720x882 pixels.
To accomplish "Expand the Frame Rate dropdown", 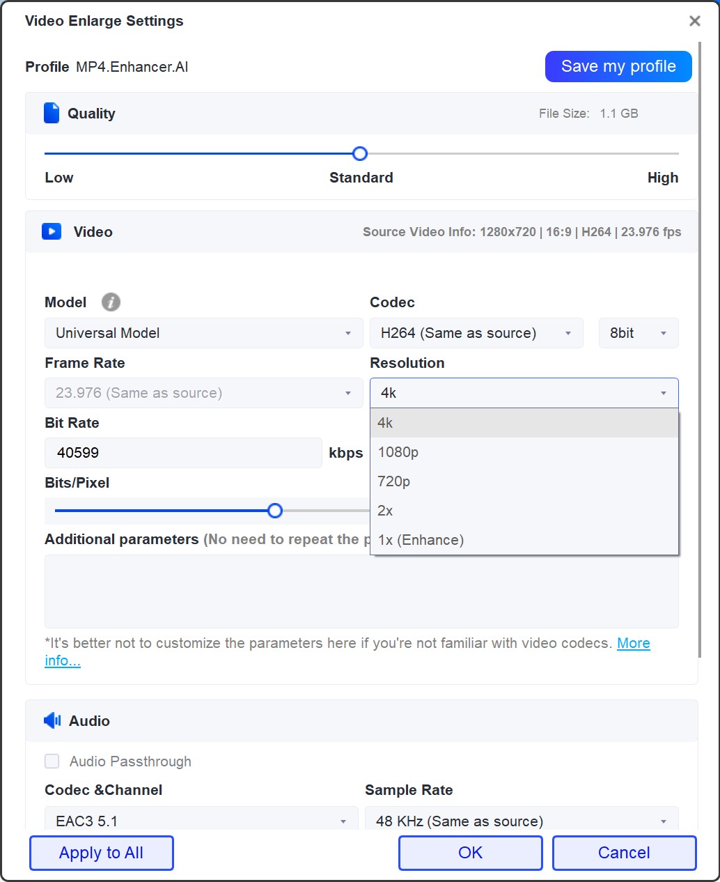I will 203,393.
